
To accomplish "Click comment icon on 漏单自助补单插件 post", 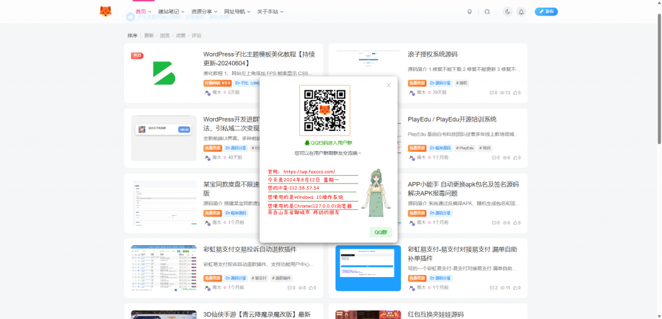I will pos(492,287).
